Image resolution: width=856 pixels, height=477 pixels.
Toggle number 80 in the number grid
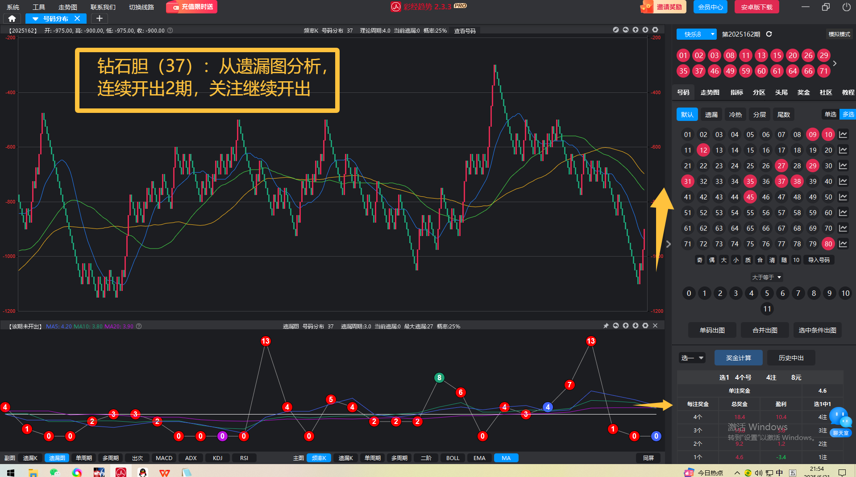pos(828,244)
